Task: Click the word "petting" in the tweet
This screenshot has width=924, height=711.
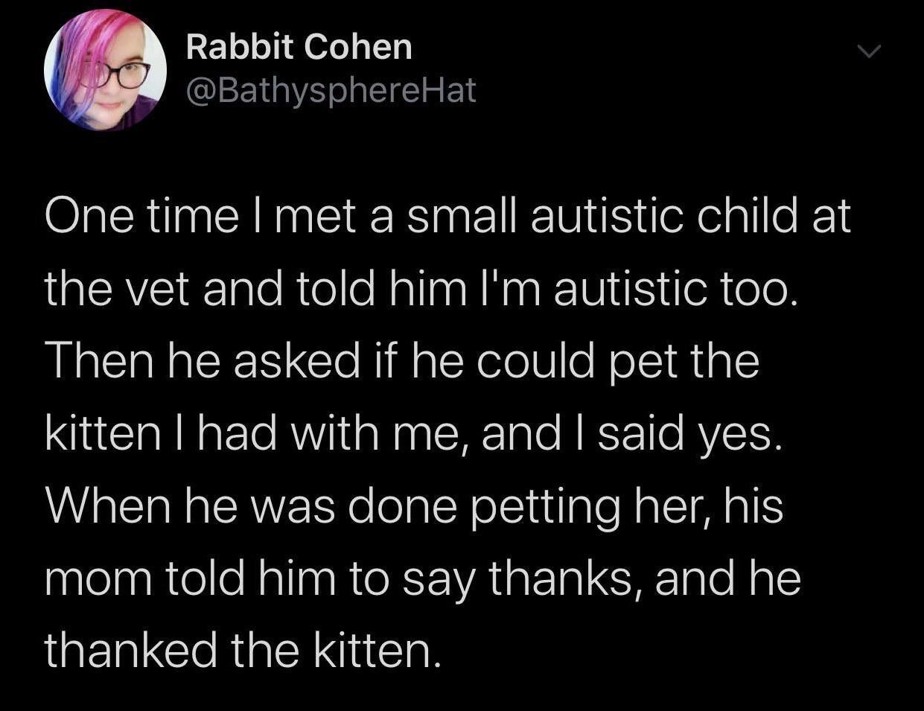Action: 552,507
